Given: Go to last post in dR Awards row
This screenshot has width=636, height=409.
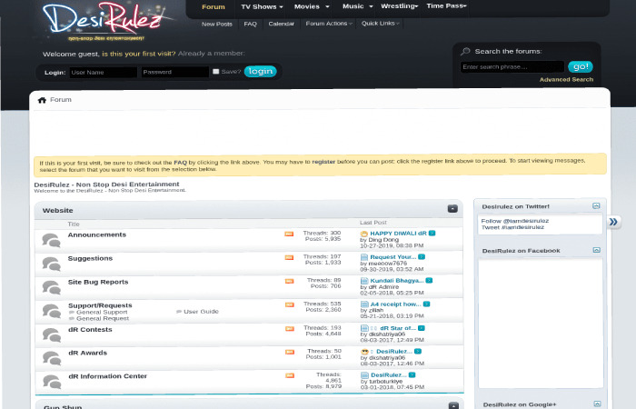Looking at the screenshot, I should [418, 352].
